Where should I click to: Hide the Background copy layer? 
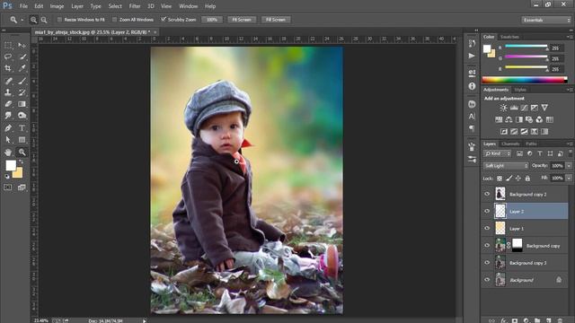click(487, 245)
